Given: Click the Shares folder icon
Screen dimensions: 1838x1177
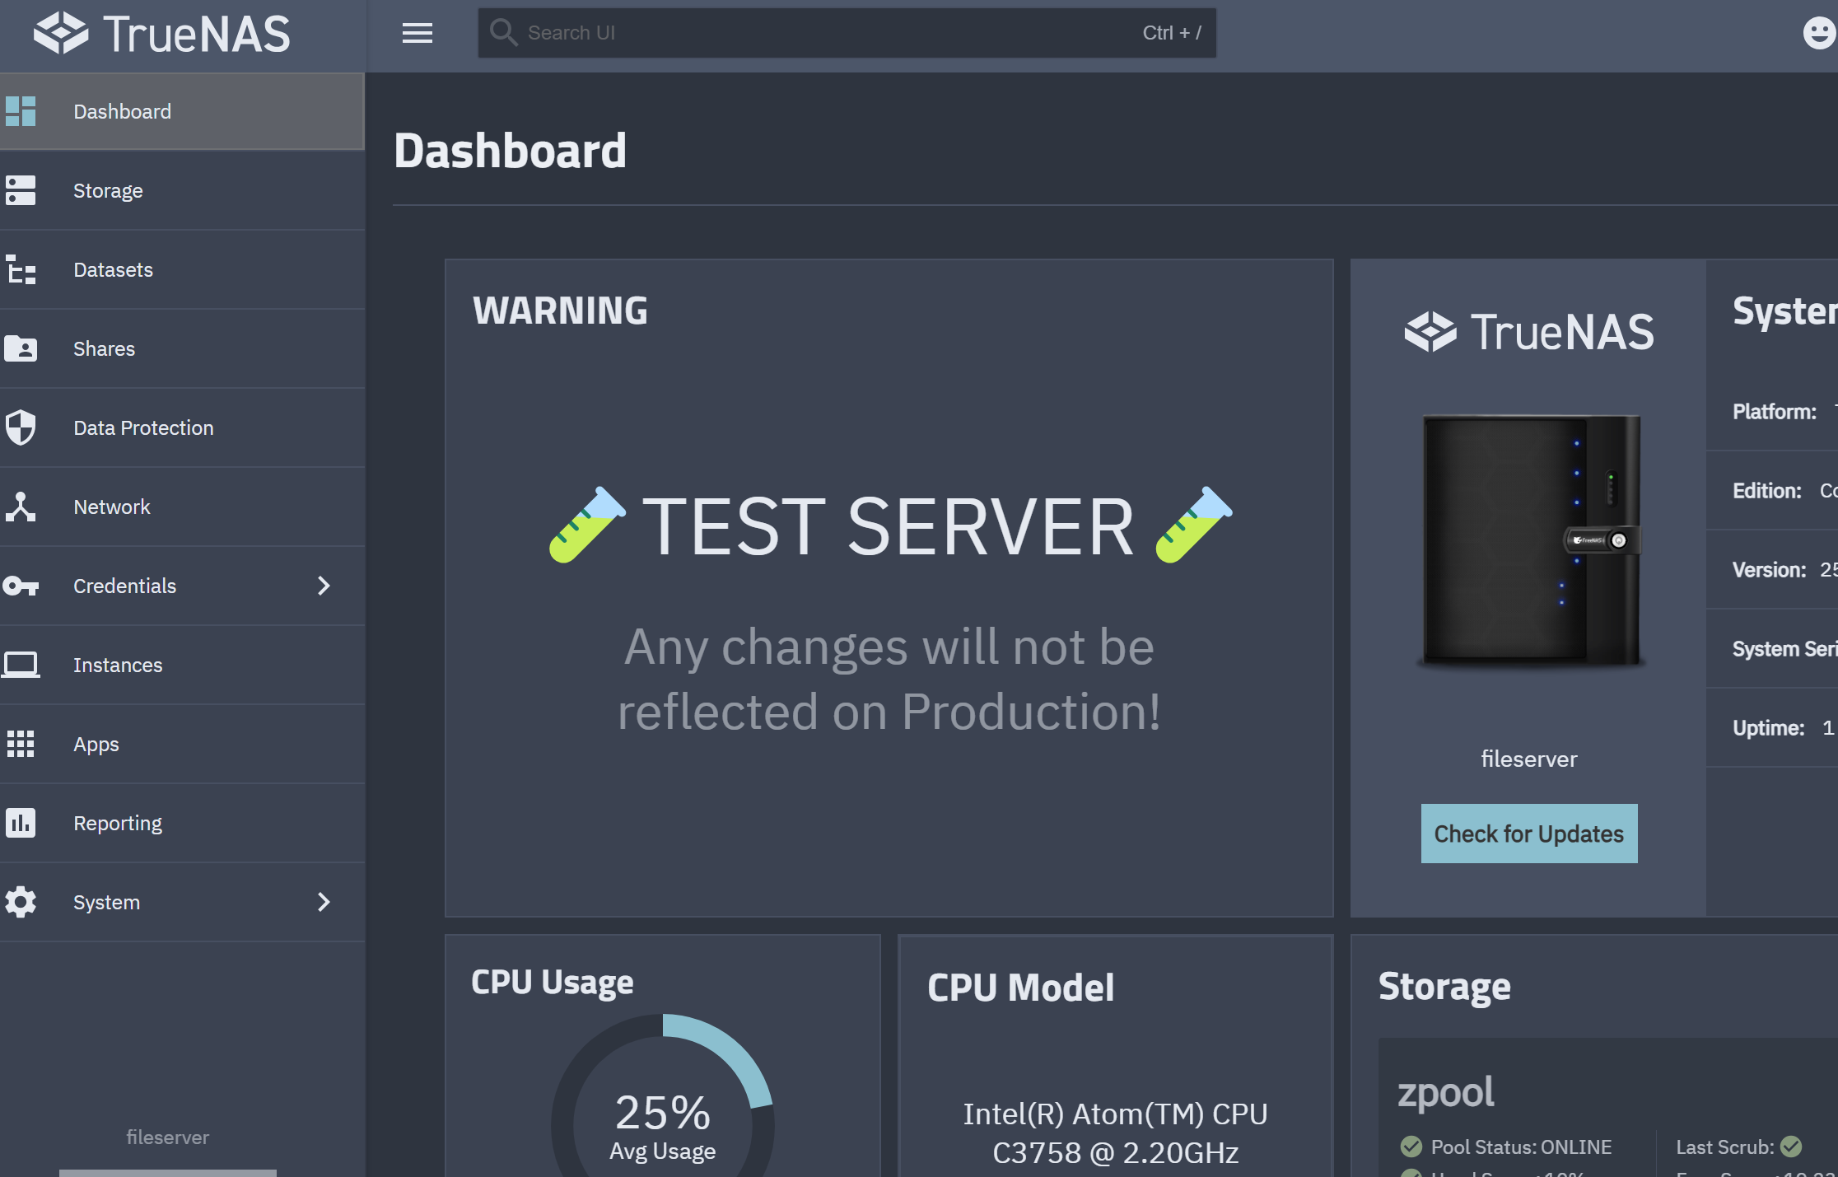Looking at the screenshot, I should [21, 348].
